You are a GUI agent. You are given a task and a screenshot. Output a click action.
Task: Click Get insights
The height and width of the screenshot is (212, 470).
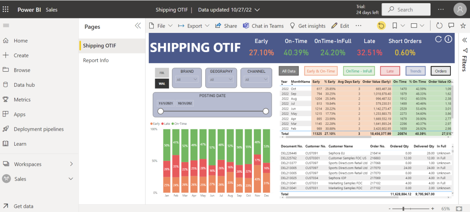tap(308, 26)
